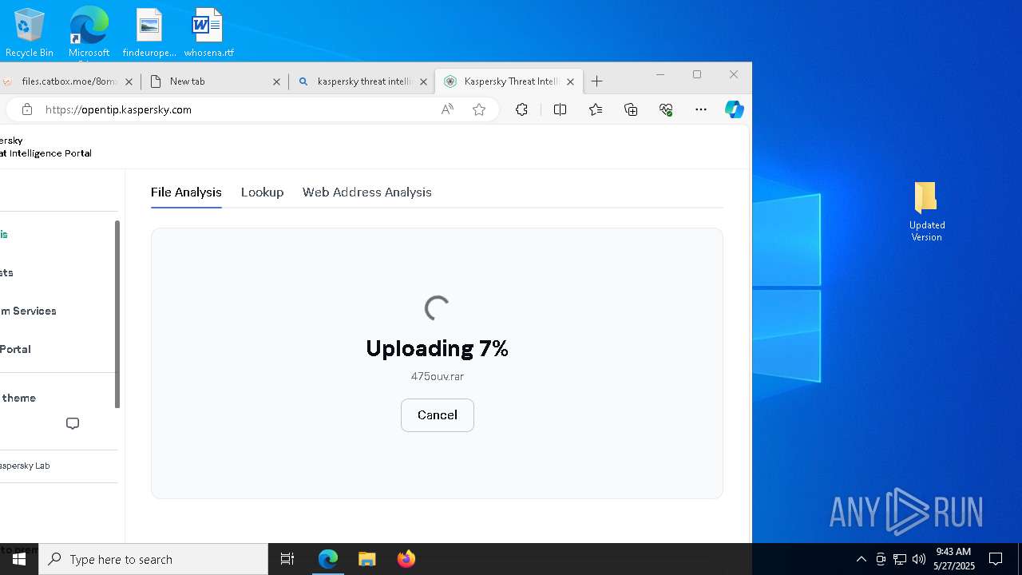1022x575 pixels.
Task: Minimize the Edge browser window
Action: click(660, 74)
